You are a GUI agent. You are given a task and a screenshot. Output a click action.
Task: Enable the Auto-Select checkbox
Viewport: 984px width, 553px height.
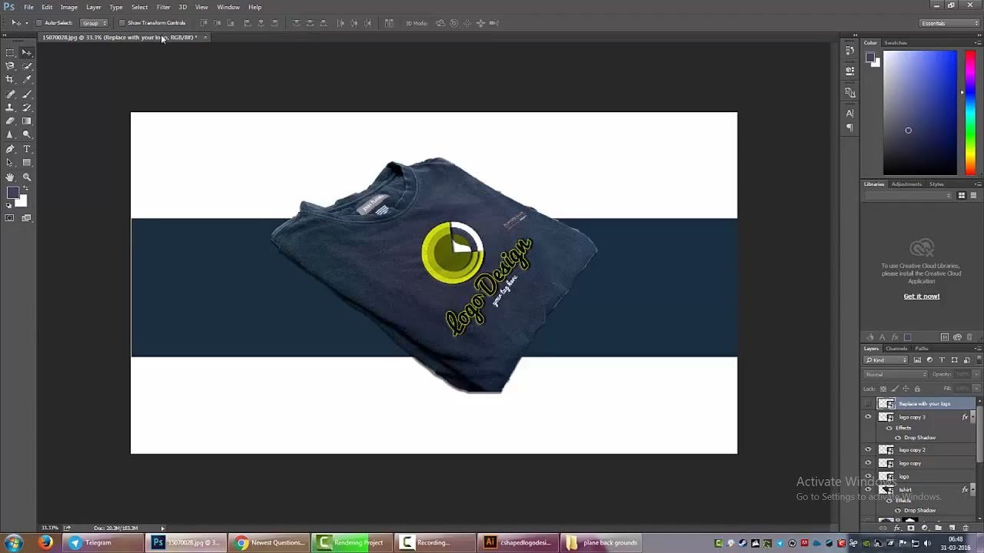click(39, 23)
